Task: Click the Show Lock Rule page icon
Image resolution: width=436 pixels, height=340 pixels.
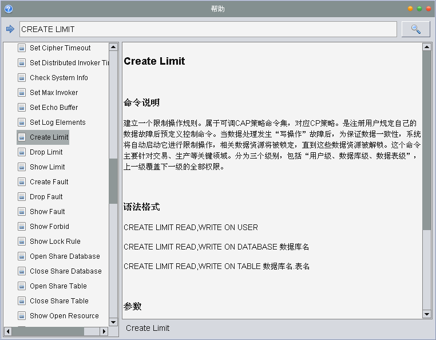Action: (22, 241)
